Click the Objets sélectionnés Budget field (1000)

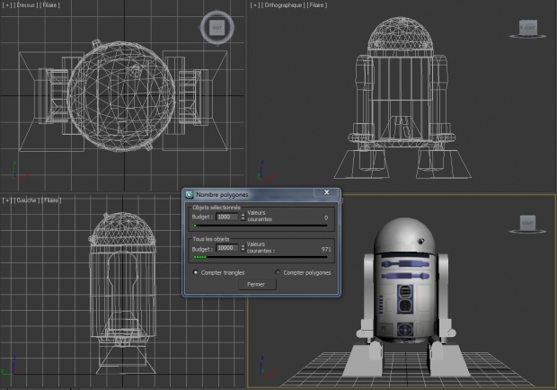coord(227,217)
